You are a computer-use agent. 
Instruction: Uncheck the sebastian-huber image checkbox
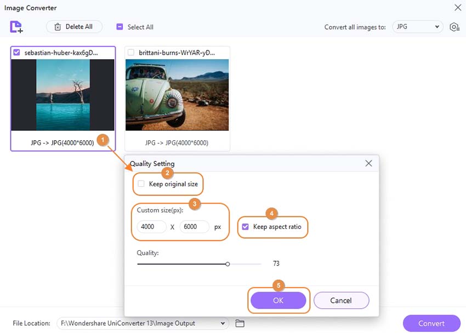pyautogui.click(x=17, y=53)
